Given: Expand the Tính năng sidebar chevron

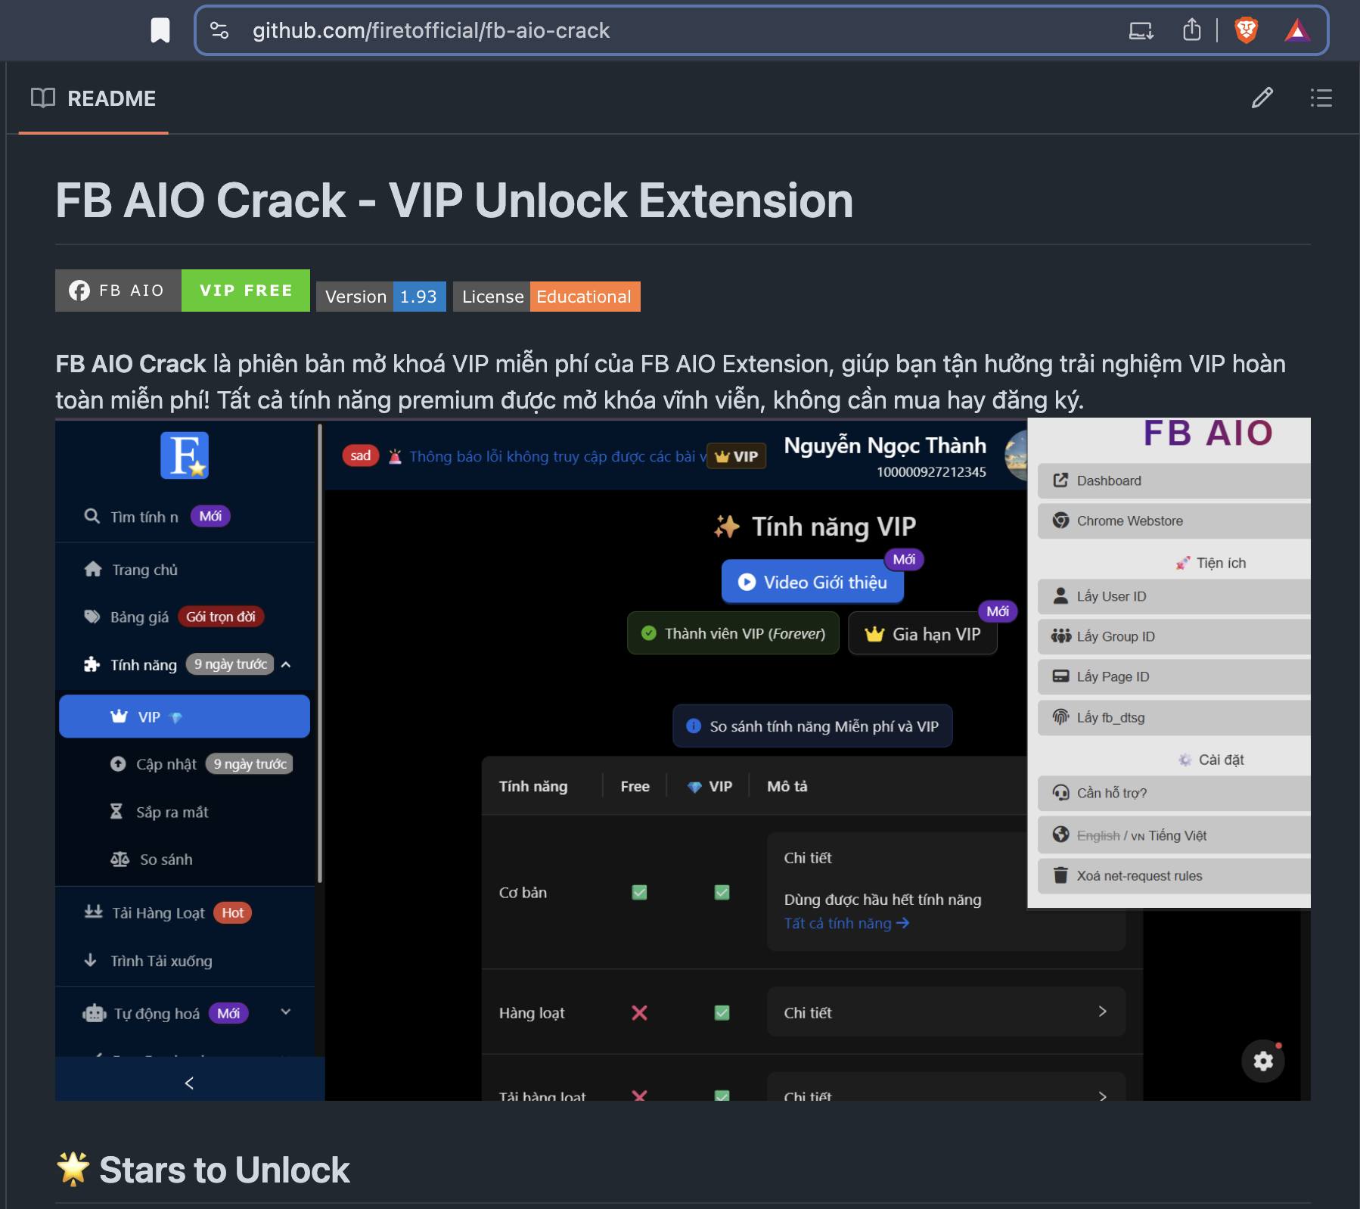Looking at the screenshot, I should click(286, 665).
